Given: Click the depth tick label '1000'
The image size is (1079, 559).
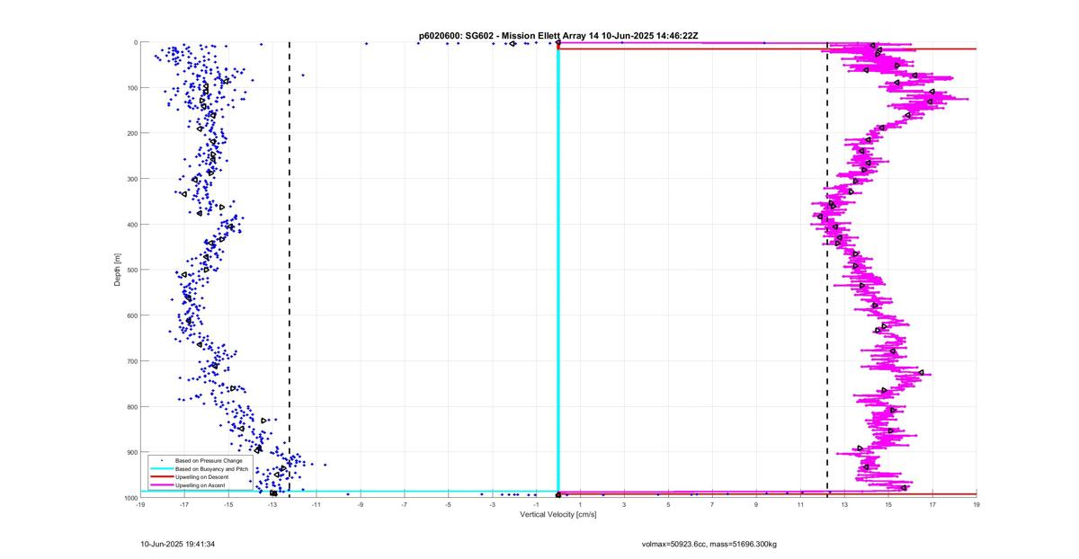Looking at the screenshot, I should pos(129,498).
